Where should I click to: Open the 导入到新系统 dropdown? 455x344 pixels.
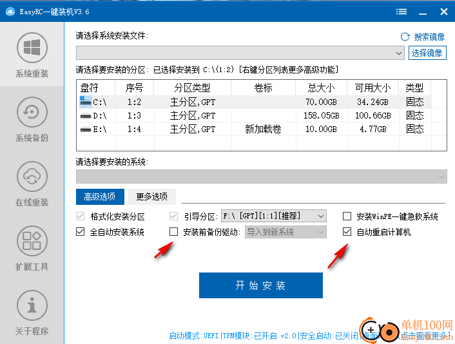286,232
